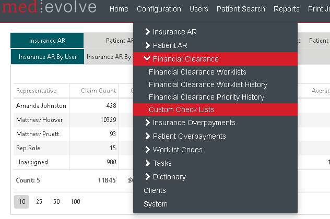
Task: Expand the Dictionary submenu
Action: coord(169,177)
